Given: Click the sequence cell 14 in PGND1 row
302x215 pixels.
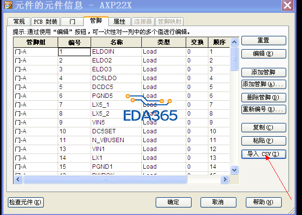Looking at the screenshot, I should pos(219,167).
